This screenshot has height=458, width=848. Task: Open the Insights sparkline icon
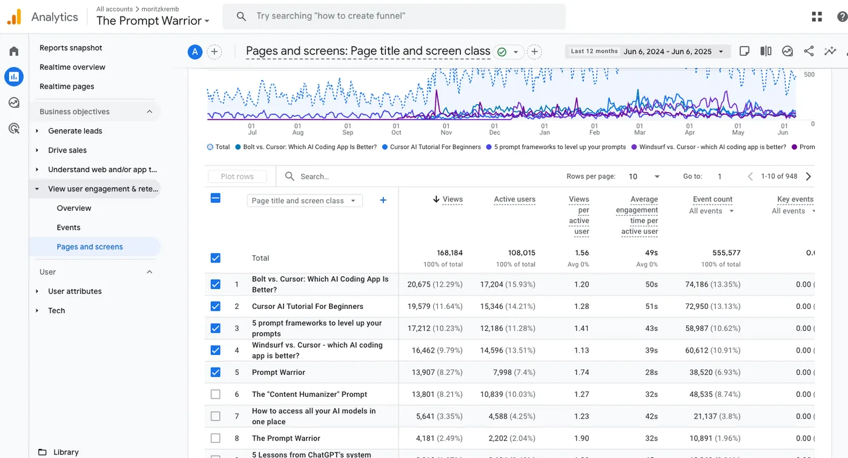pos(830,51)
